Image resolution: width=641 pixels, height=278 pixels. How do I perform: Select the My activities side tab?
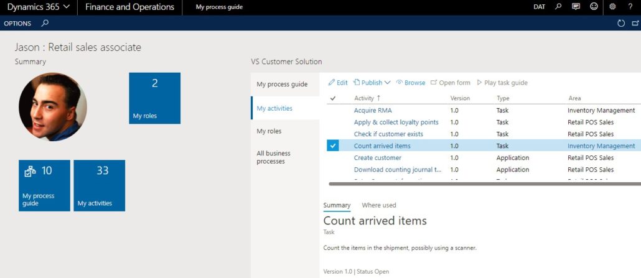(x=285, y=108)
